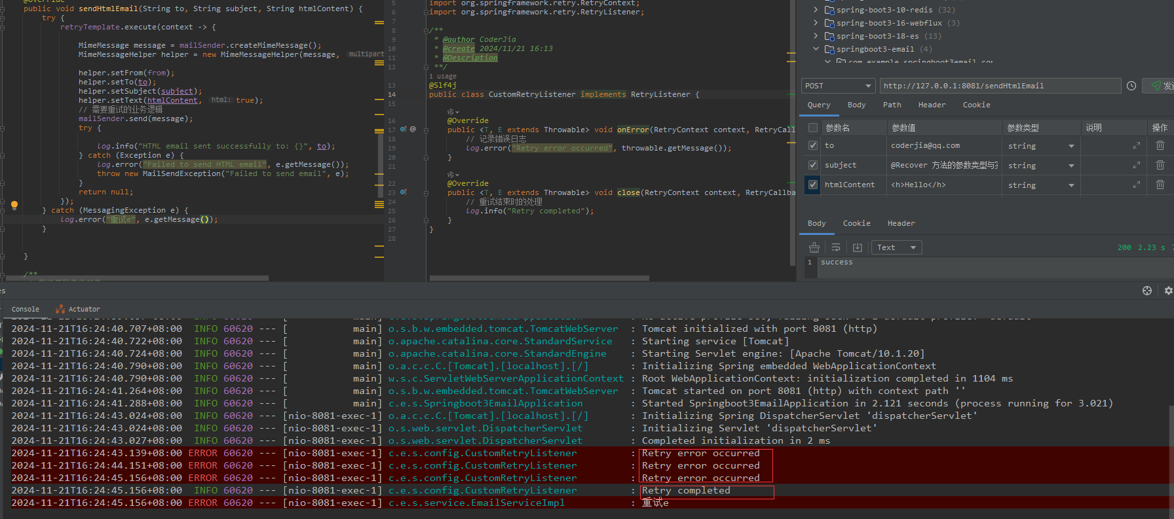Toggle soft-wrap icon in response toolbar

point(836,247)
